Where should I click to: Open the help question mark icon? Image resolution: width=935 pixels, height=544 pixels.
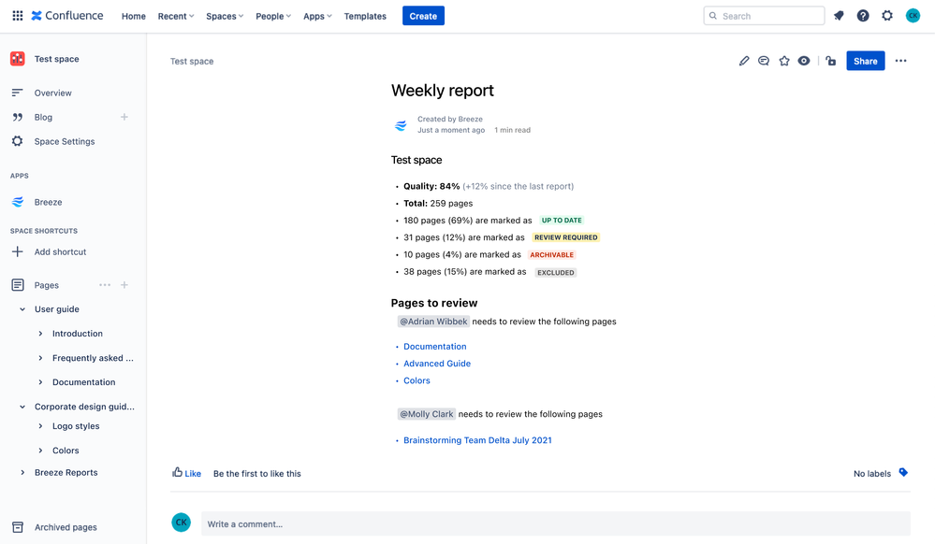[x=863, y=16]
